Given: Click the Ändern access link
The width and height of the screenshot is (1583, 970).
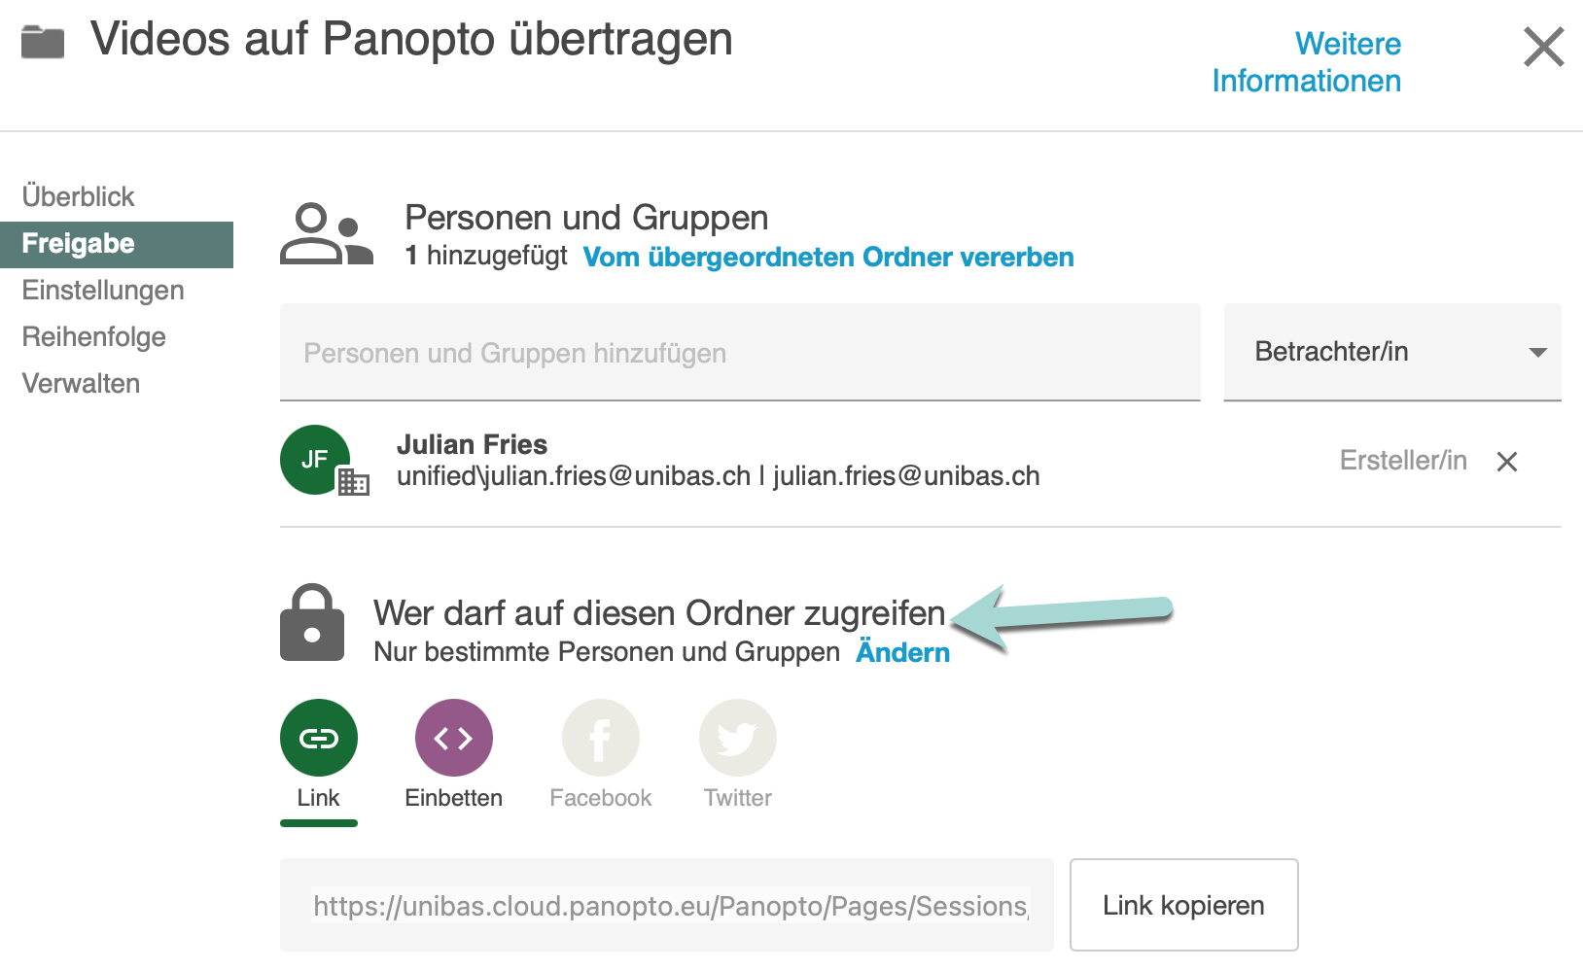Looking at the screenshot, I should (902, 652).
